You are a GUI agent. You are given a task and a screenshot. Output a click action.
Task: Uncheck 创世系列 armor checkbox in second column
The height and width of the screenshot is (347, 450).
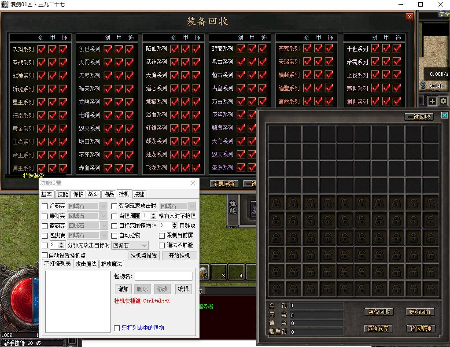[118, 49]
